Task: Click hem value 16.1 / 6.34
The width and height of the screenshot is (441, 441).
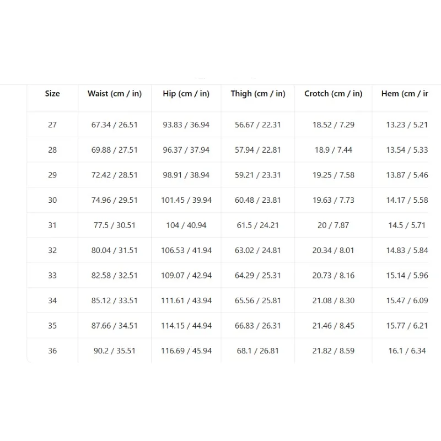Action: pyautogui.click(x=407, y=351)
